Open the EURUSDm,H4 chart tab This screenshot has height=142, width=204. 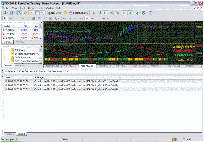[x=53, y=66]
